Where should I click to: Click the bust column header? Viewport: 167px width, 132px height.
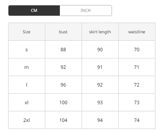[63, 32]
